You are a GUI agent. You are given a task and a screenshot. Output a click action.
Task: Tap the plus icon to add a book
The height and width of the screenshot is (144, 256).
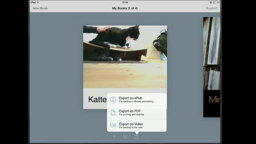click(114, 136)
